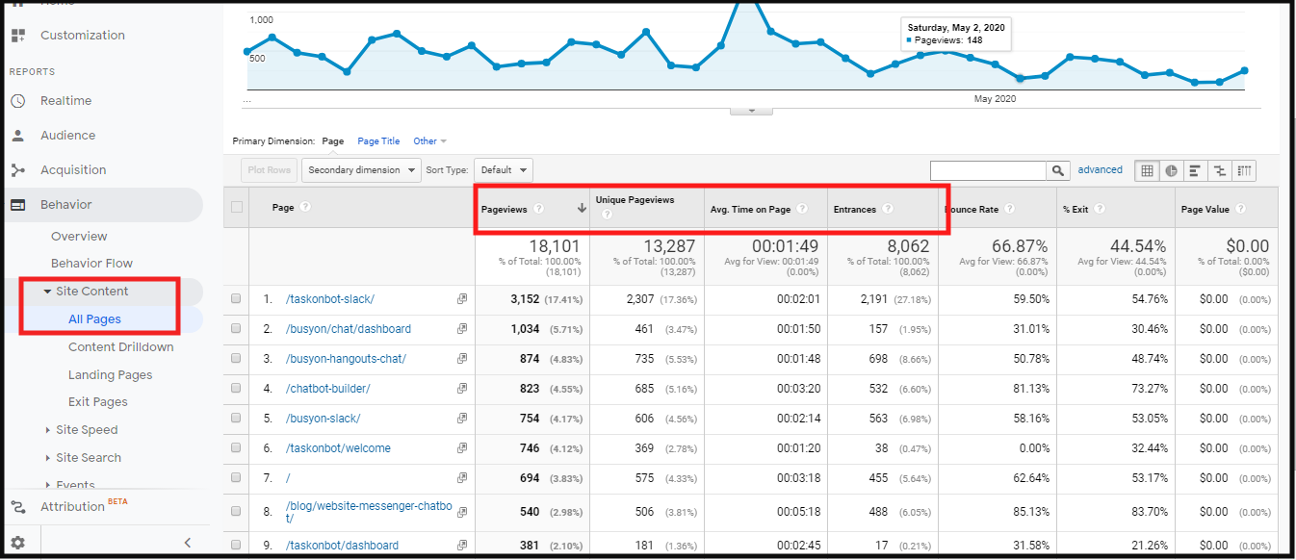Click into the table search field

[988, 170]
